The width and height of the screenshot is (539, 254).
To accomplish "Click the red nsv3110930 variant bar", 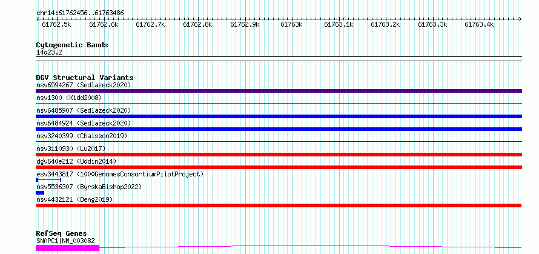I will pyautogui.click(x=279, y=155).
